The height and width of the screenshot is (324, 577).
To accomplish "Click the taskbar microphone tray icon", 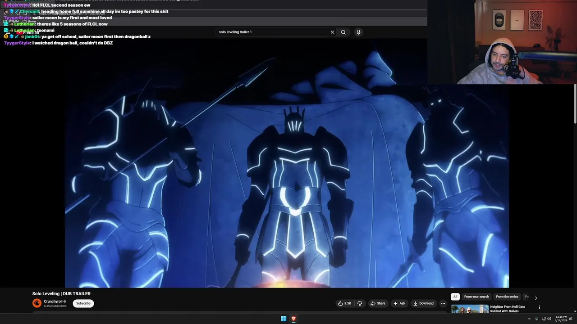I will click(536, 319).
